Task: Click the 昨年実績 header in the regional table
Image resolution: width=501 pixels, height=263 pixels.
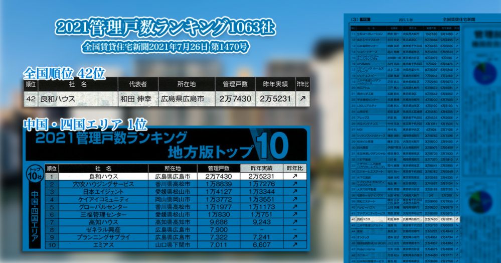Action: click(x=260, y=168)
